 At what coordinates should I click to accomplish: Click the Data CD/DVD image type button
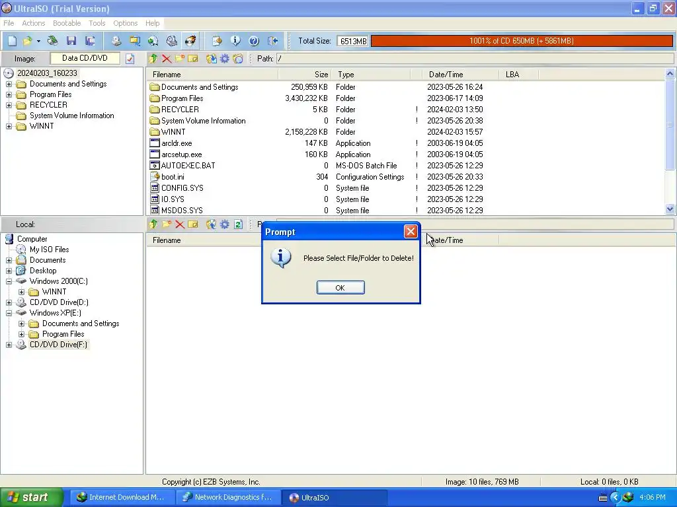click(x=85, y=58)
